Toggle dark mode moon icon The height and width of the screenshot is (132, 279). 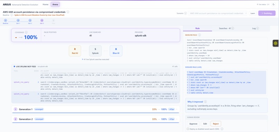tap(273, 4)
